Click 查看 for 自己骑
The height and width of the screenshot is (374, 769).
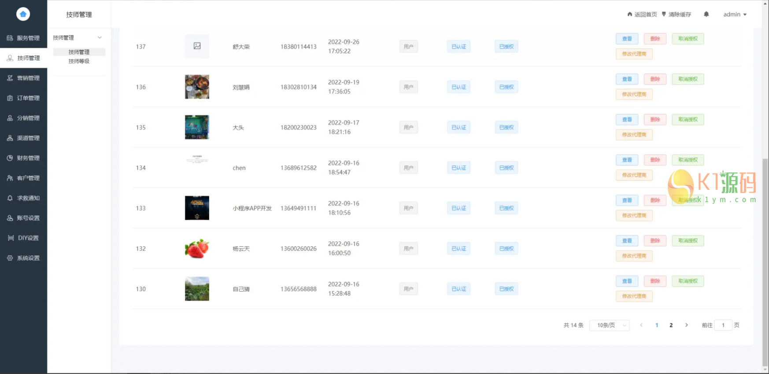(627, 281)
